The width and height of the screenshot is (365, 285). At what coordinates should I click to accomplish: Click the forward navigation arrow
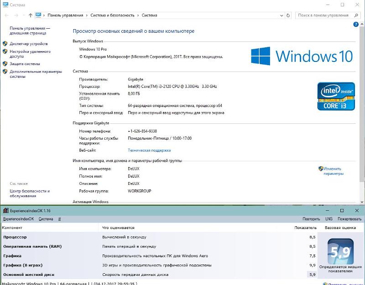click(x=16, y=15)
